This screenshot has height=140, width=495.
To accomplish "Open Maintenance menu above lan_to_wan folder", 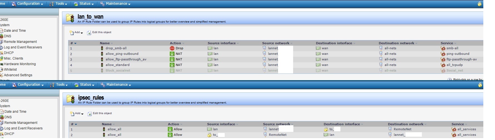I will coord(115,4).
